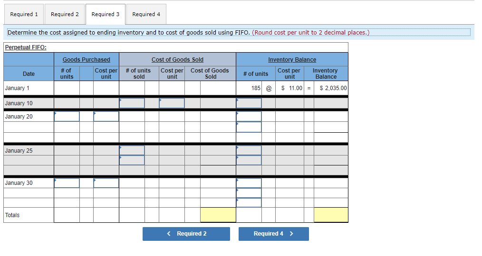The image size is (482, 256).
Task: Advance using Required 4 button
Action: pyautogui.click(x=274, y=234)
